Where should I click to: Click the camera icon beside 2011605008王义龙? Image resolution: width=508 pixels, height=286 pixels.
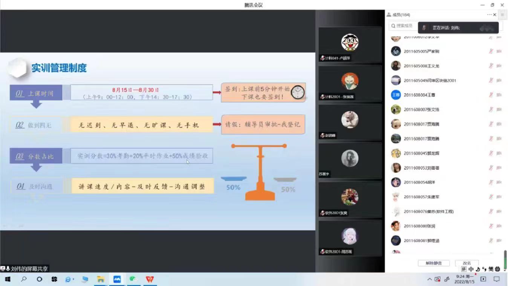(499, 66)
